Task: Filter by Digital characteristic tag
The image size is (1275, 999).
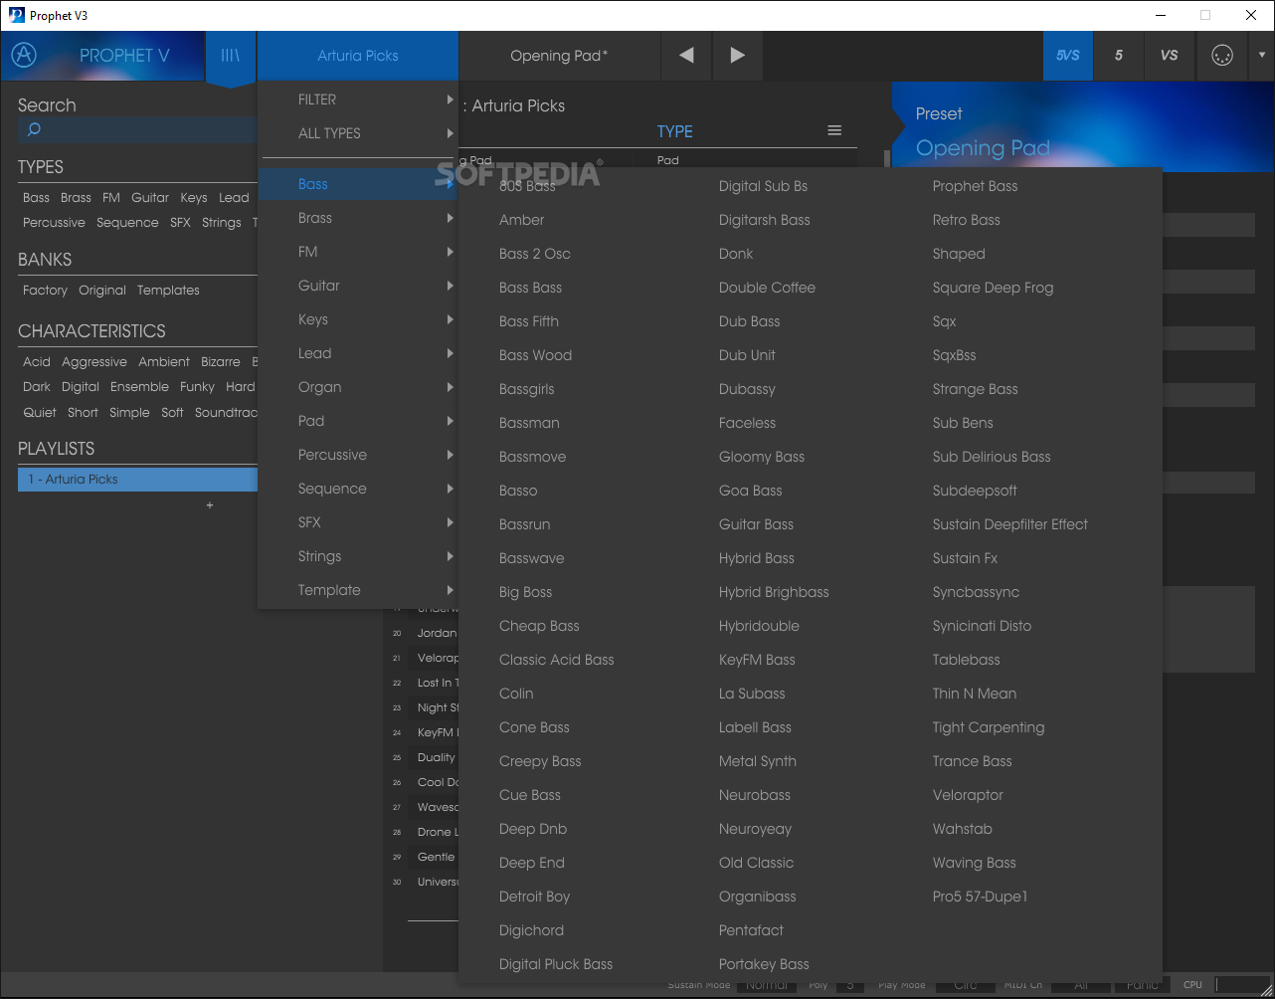Action: (81, 387)
